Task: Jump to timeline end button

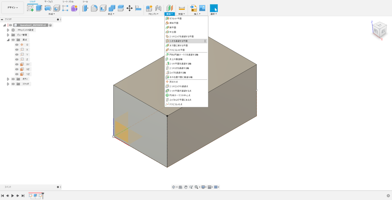Action: pyautogui.click(x=23, y=196)
